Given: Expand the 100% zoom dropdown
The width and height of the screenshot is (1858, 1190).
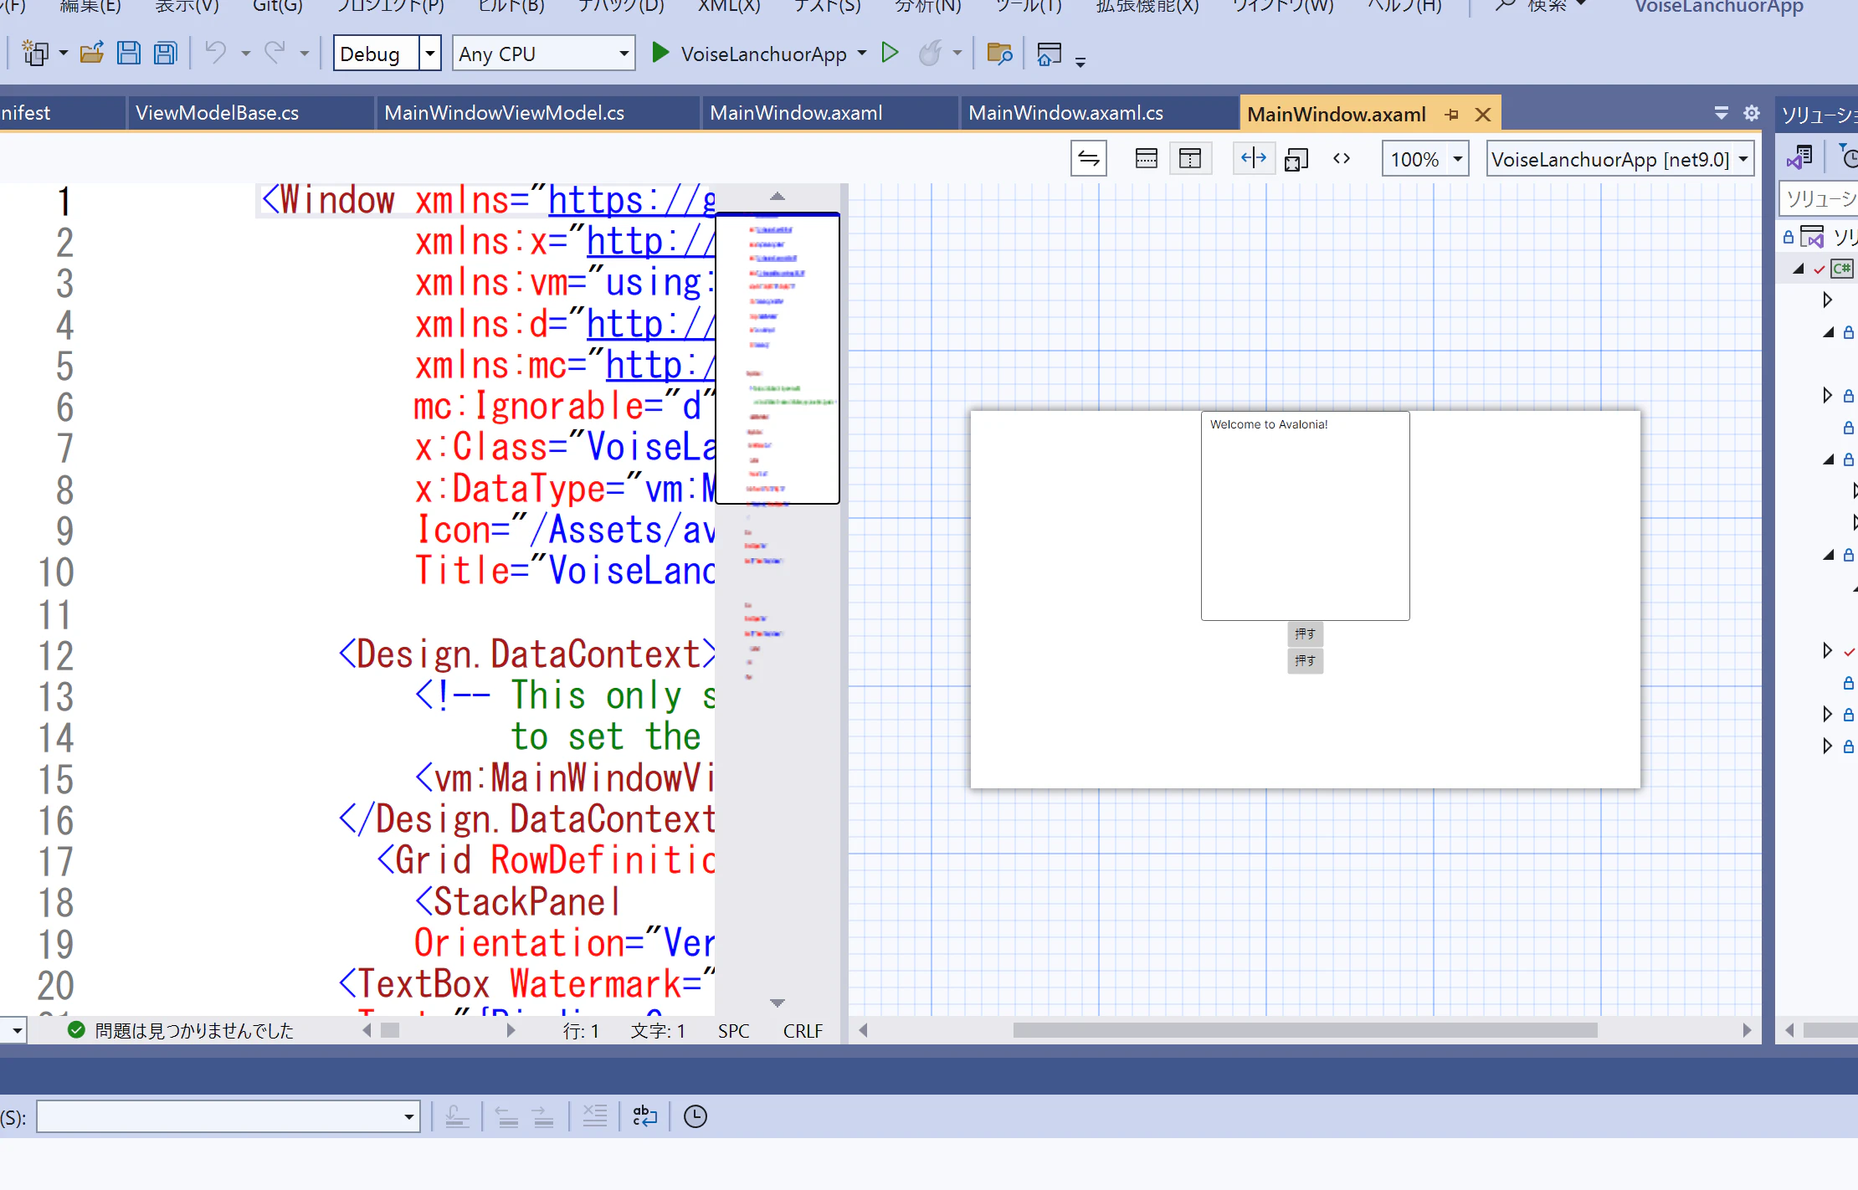Looking at the screenshot, I should coord(1458,159).
